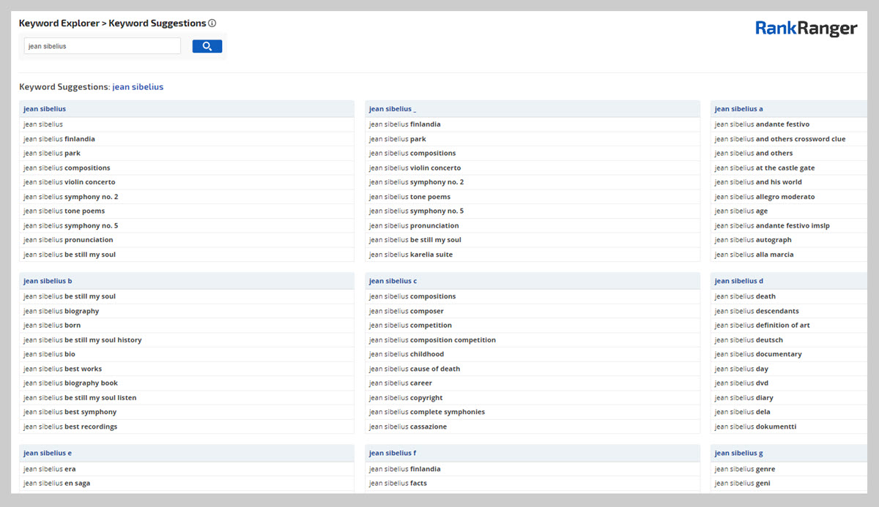Click the 'jean sibelius b' table header

48,281
